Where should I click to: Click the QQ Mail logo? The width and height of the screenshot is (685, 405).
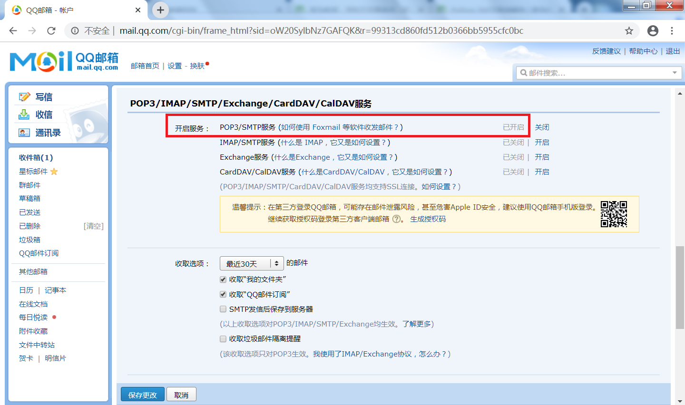64,61
